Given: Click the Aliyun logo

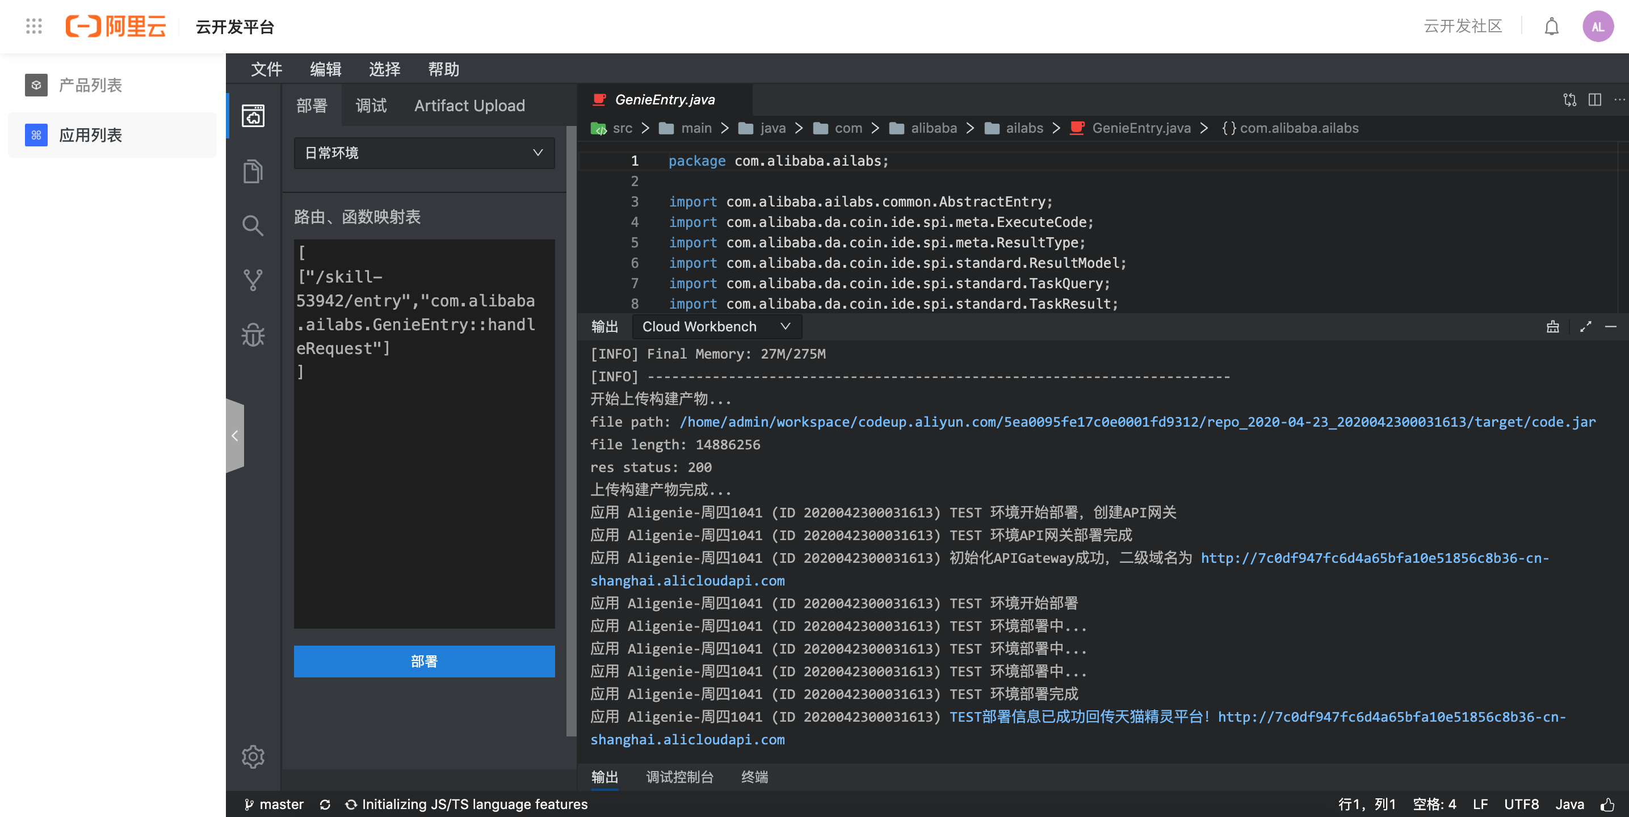Looking at the screenshot, I should tap(116, 26).
